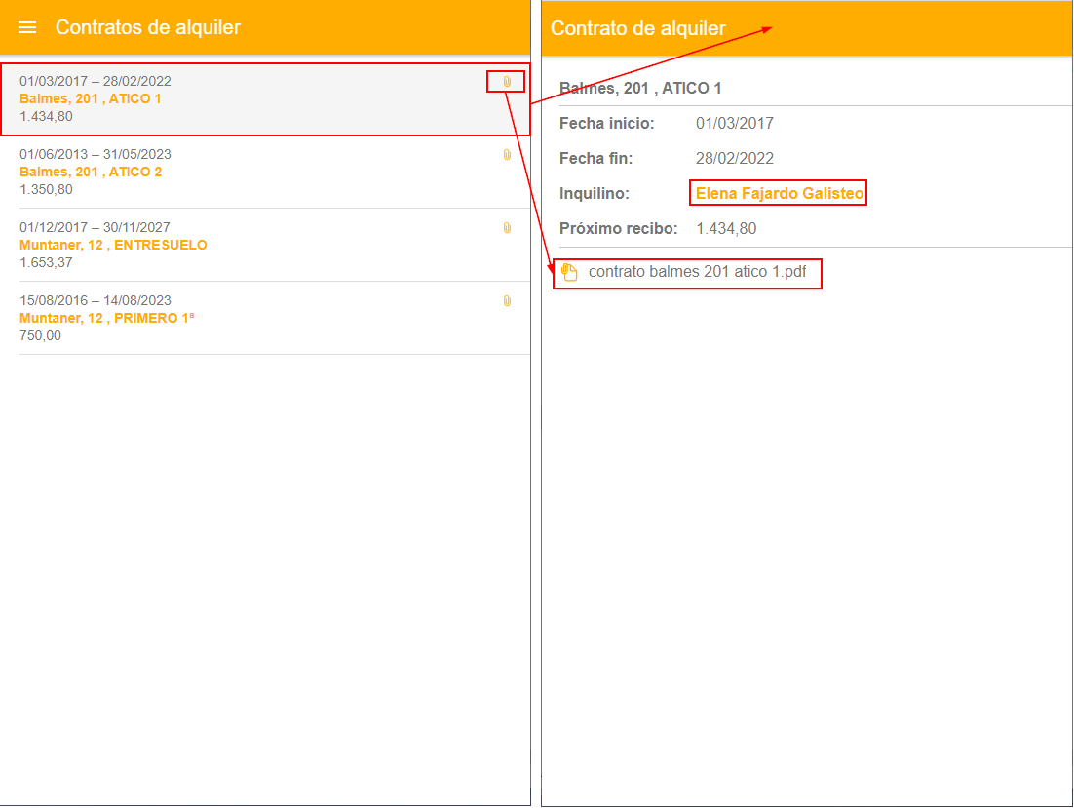Click the Fecha inicio value 01/03/2017

734,124
